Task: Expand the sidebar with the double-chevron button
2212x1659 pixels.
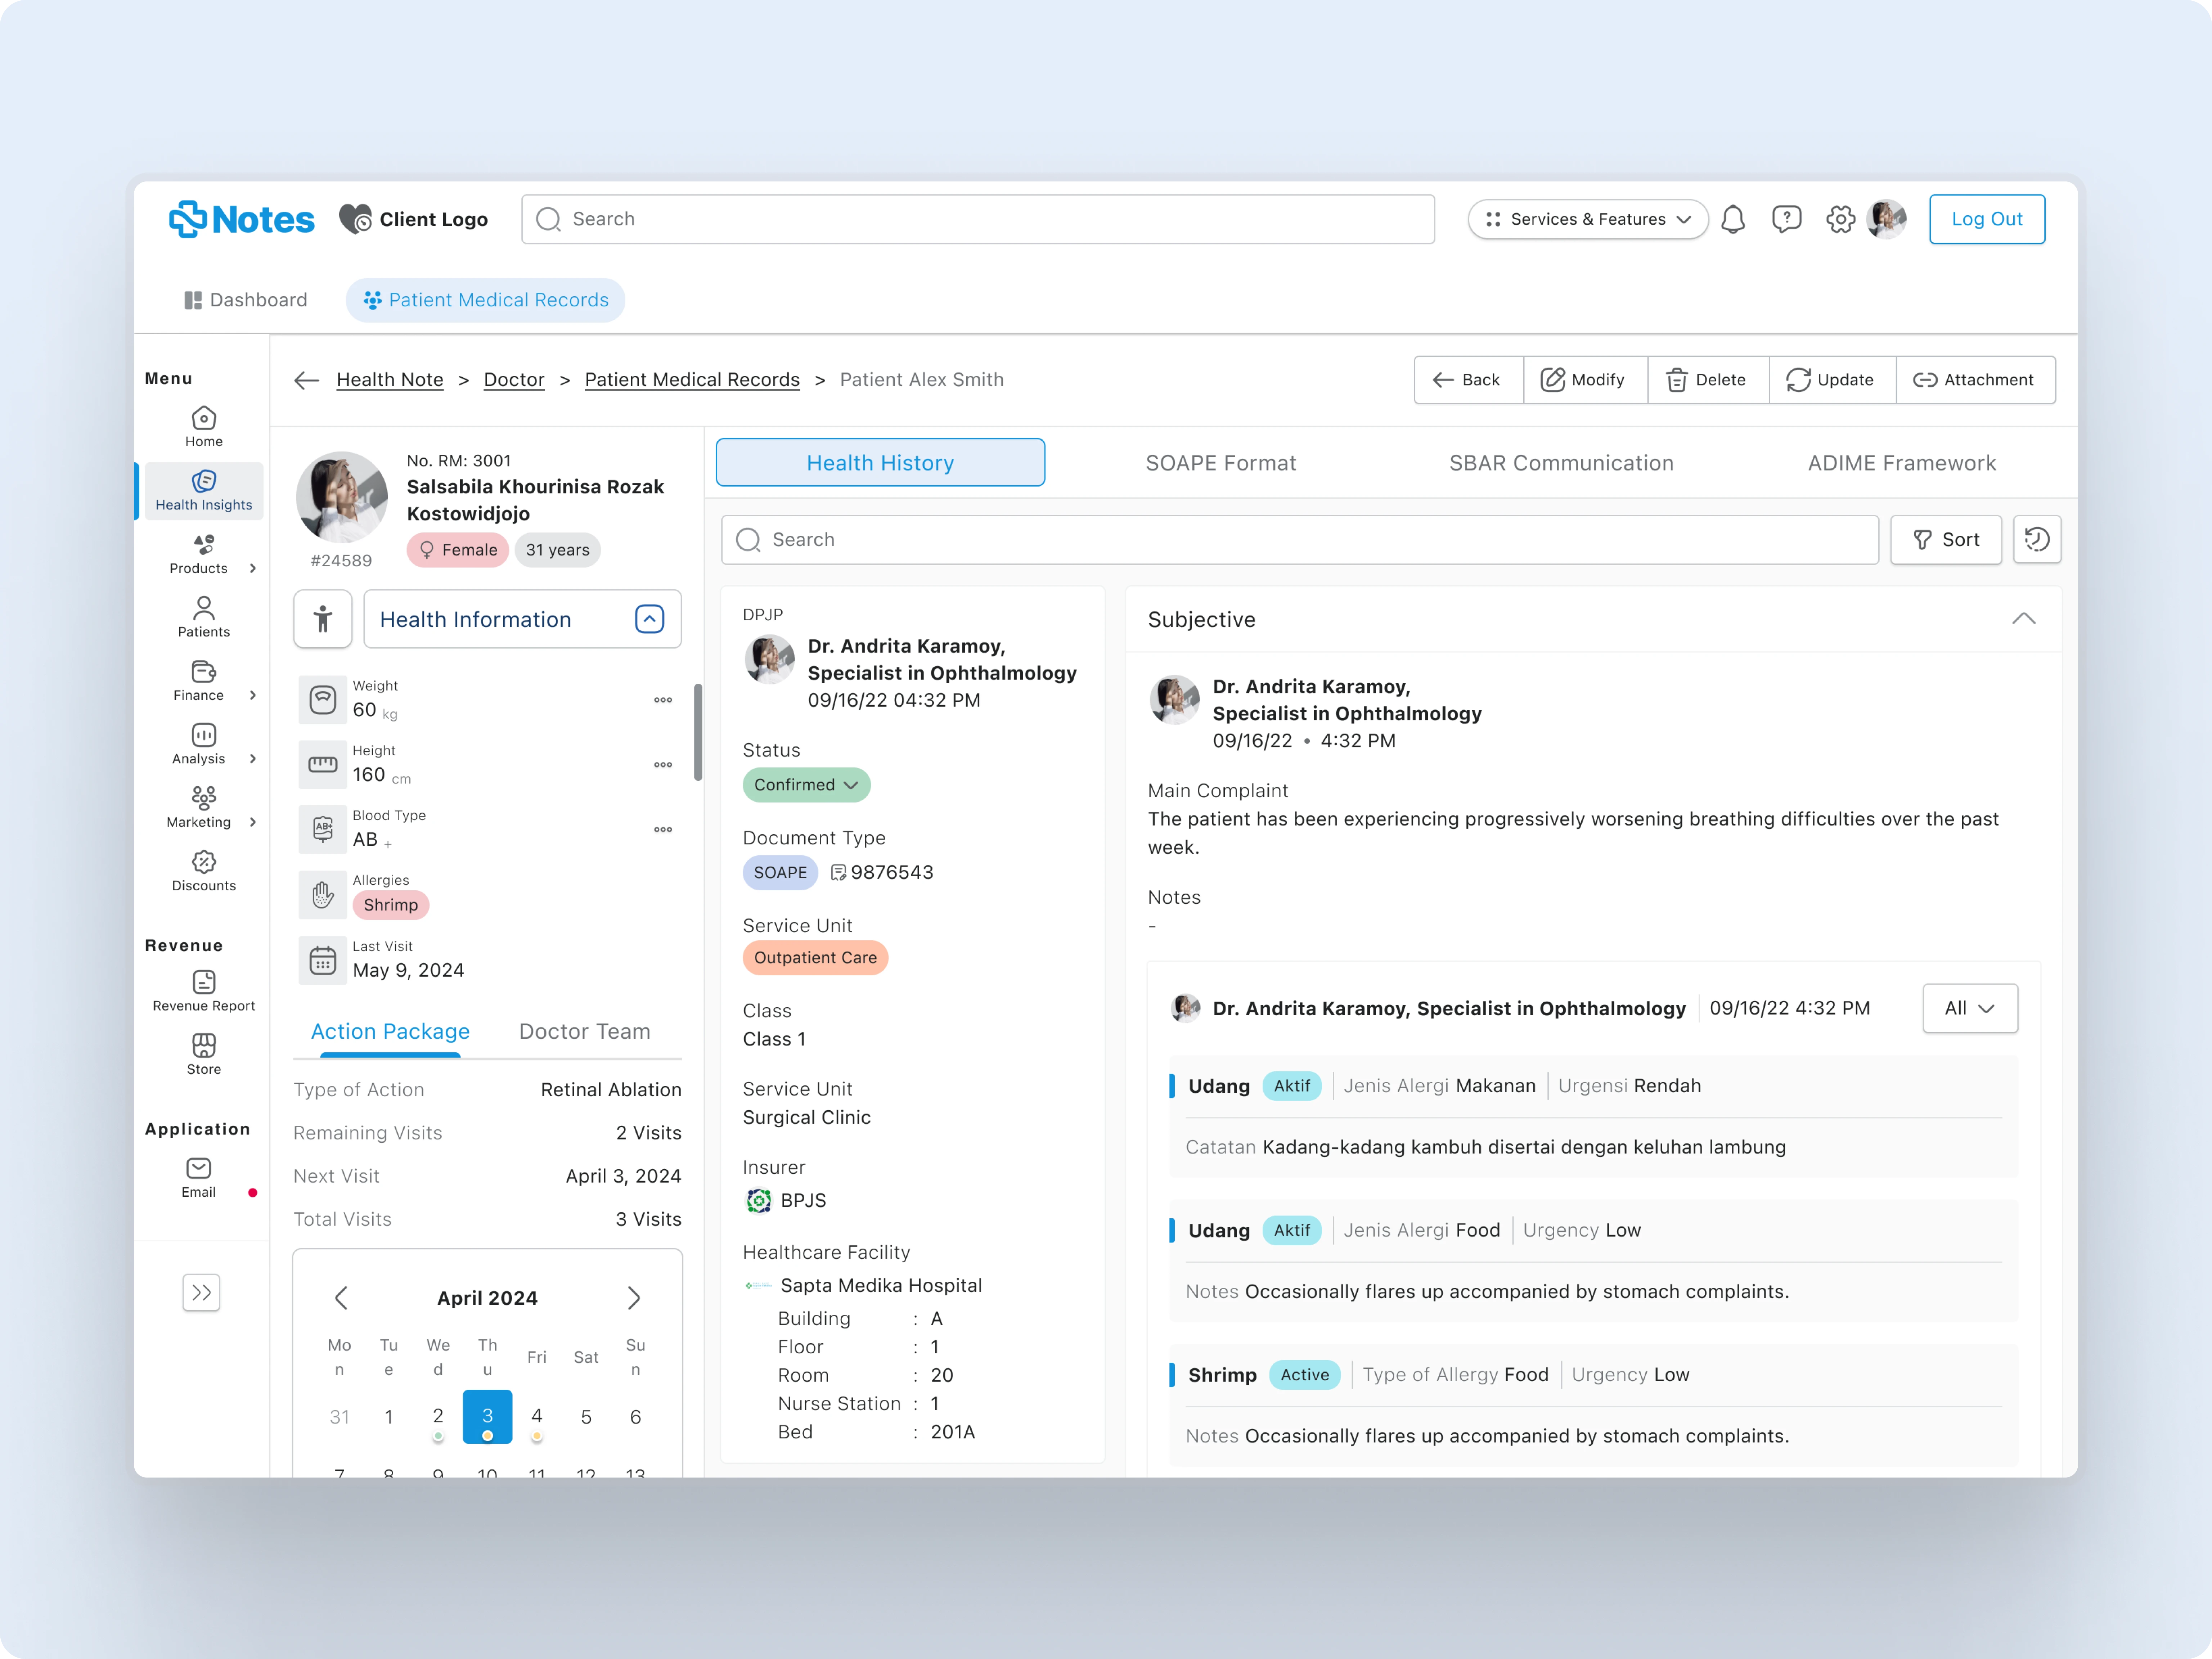Action: (x=201, y=1293)
